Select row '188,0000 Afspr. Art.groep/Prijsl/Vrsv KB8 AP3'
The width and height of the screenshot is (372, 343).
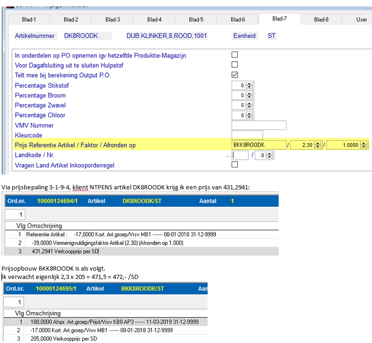point(105,322)
